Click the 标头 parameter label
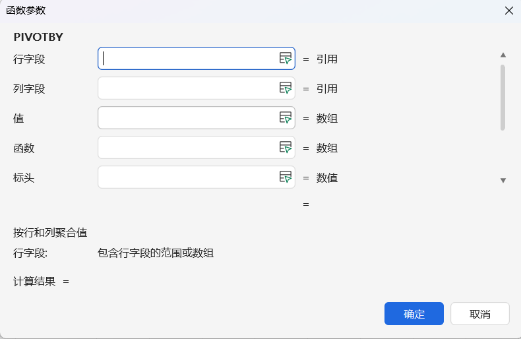The image size is (521, 339). [x=24, y=178]
